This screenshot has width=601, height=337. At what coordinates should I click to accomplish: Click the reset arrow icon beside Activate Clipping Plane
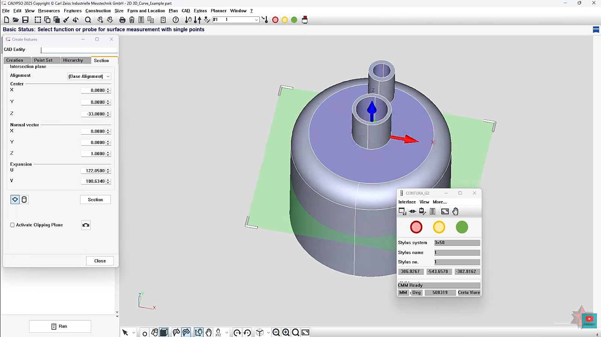click(86, 225)
